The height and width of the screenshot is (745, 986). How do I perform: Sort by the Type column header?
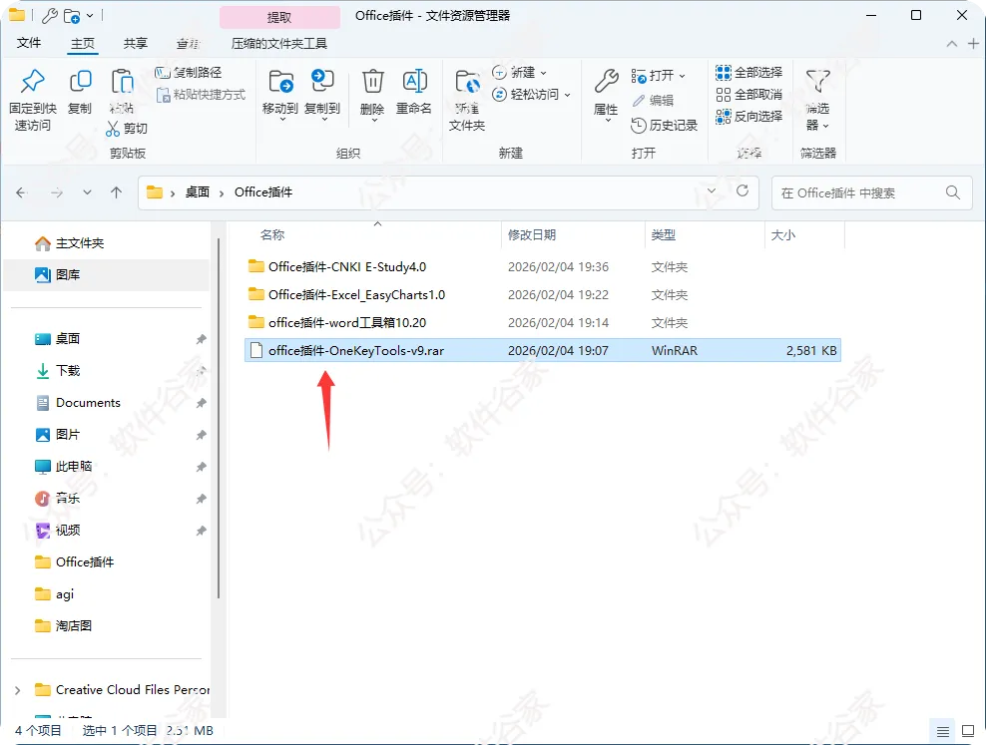coord(664,235)
